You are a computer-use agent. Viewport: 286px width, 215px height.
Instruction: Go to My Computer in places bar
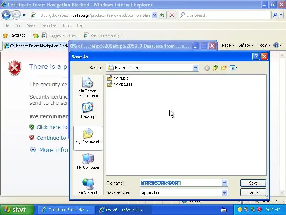click(x=88, y=161)
